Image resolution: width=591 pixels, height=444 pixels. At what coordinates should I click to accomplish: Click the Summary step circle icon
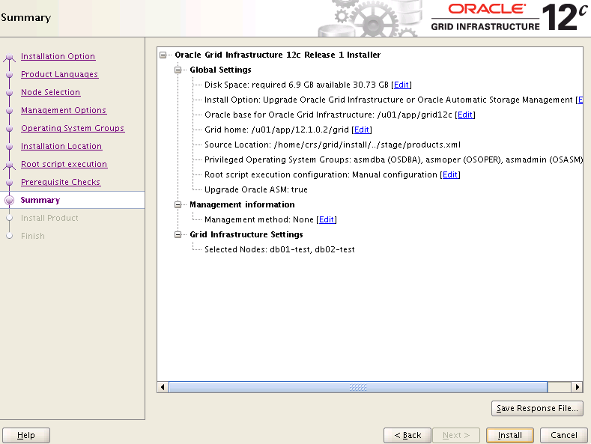click(10, 200)
